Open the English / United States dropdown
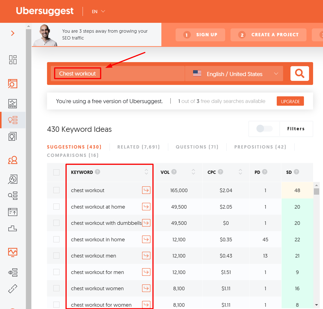The height and width of the screenshot is (309, 323). [x=234, y=74]
